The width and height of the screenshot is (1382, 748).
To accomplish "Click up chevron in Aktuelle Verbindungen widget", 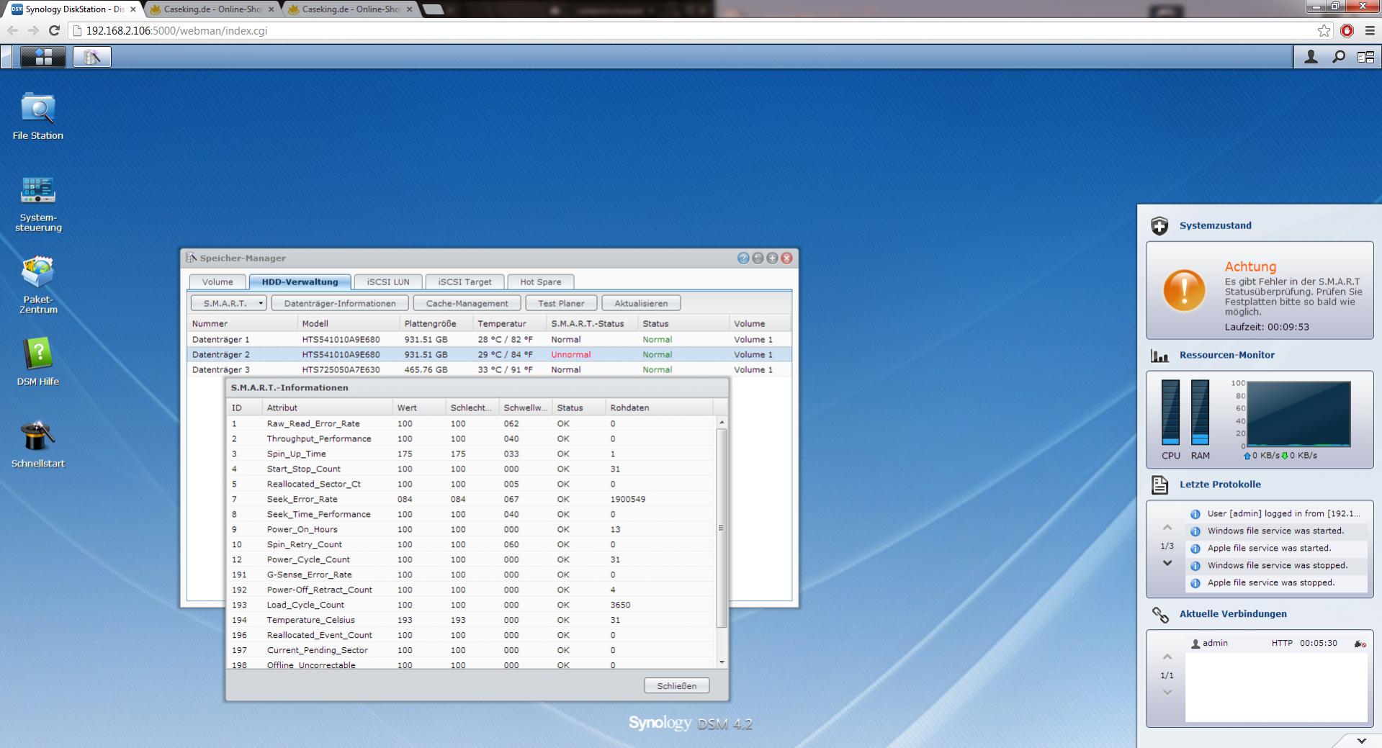I will click(1167, 657).
